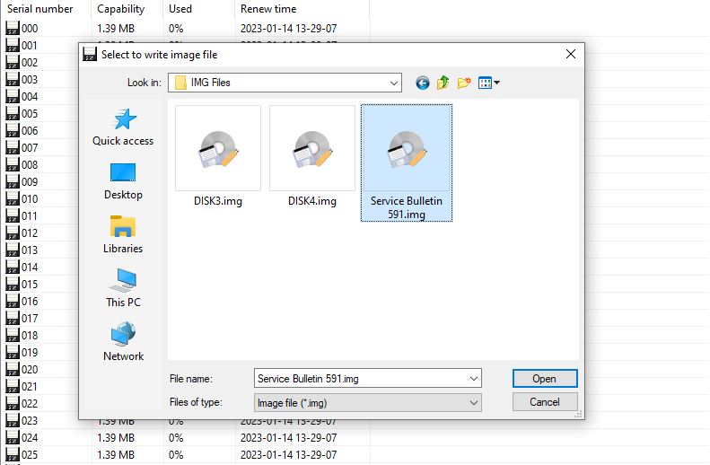Select floppy image slot 015
The image size is (710, 465).
coord(30,285)
